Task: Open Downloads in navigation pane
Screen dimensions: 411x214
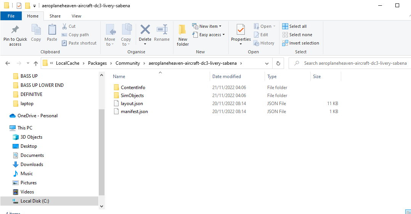Action: click(28, 164)
